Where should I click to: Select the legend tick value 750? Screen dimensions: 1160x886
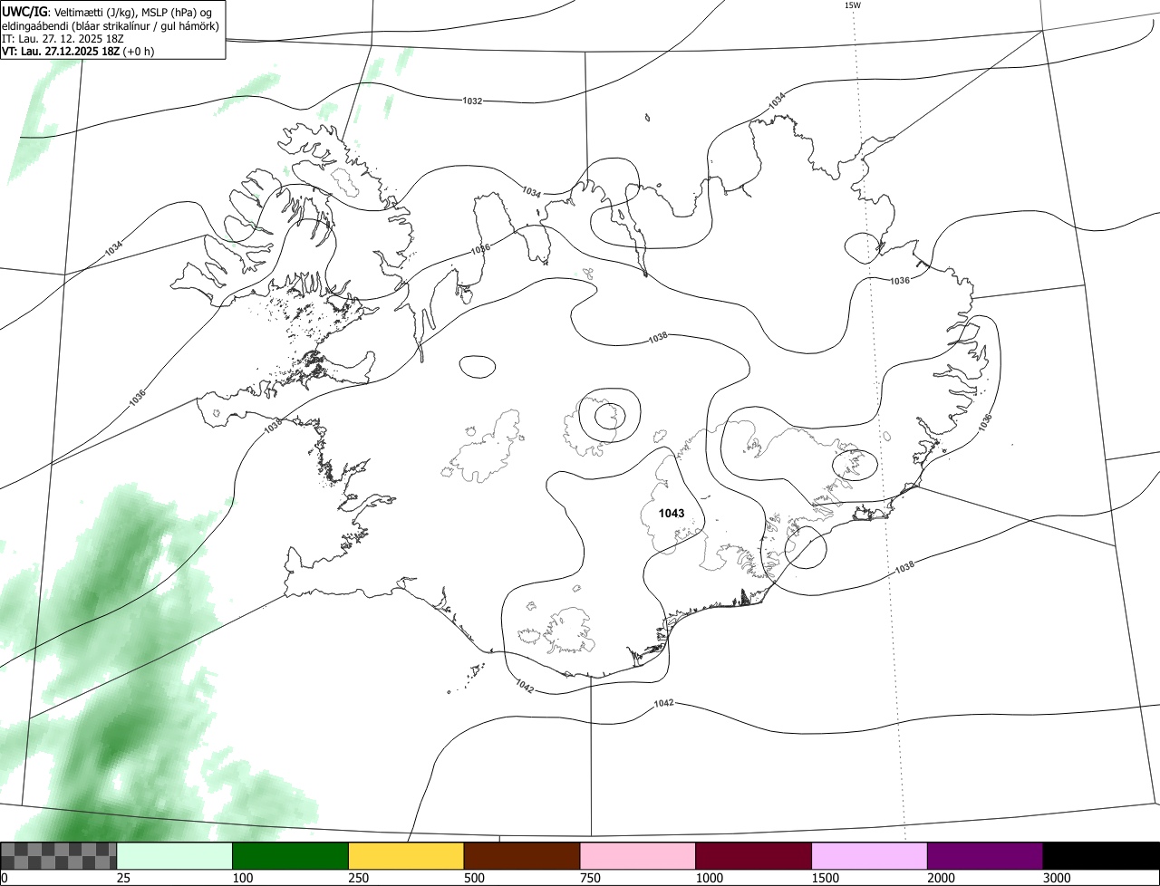590,878
